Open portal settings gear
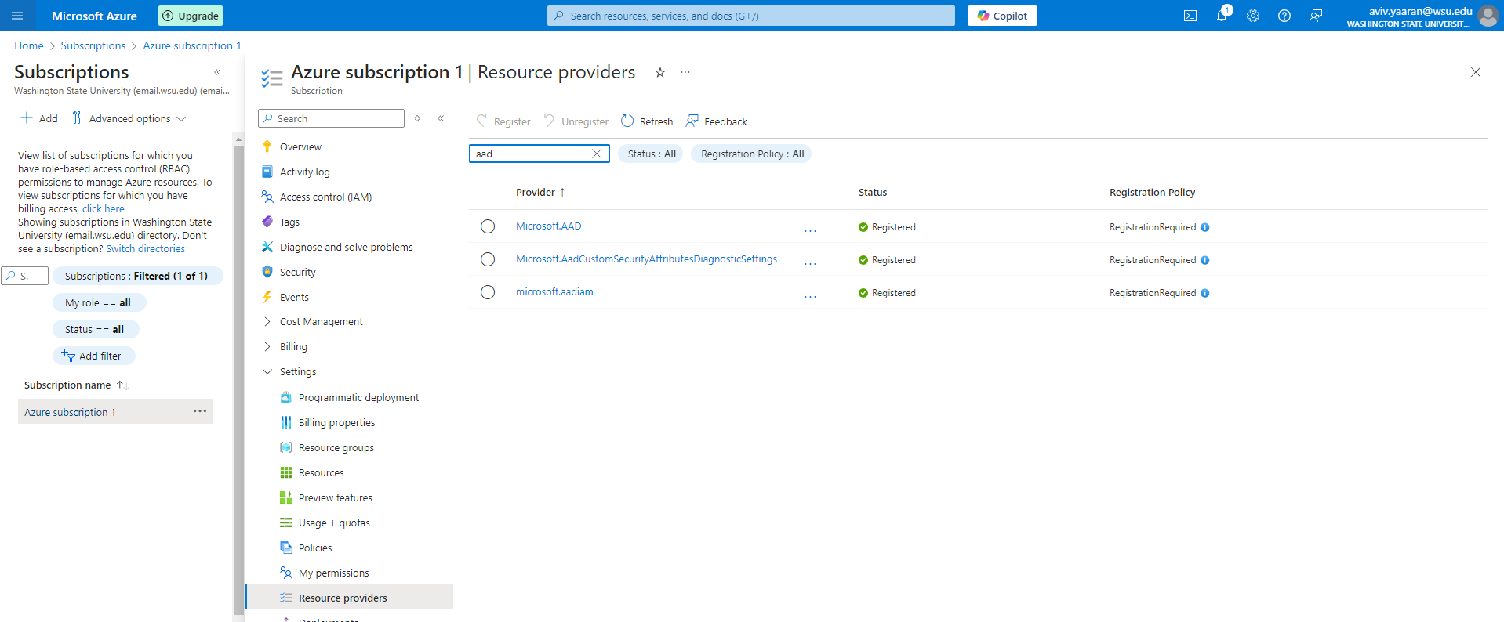Screen dimensions: 1504x622 [1253, 16]
